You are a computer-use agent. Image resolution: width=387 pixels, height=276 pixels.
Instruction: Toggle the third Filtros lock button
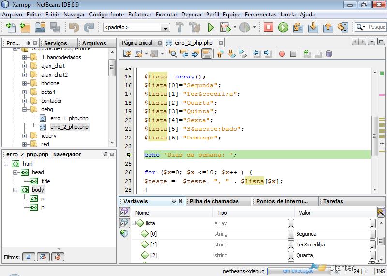58,257
